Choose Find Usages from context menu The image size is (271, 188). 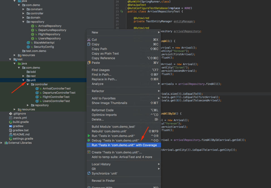pos(101,70)
